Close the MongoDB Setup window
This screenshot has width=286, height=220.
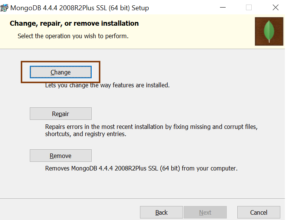275,8
